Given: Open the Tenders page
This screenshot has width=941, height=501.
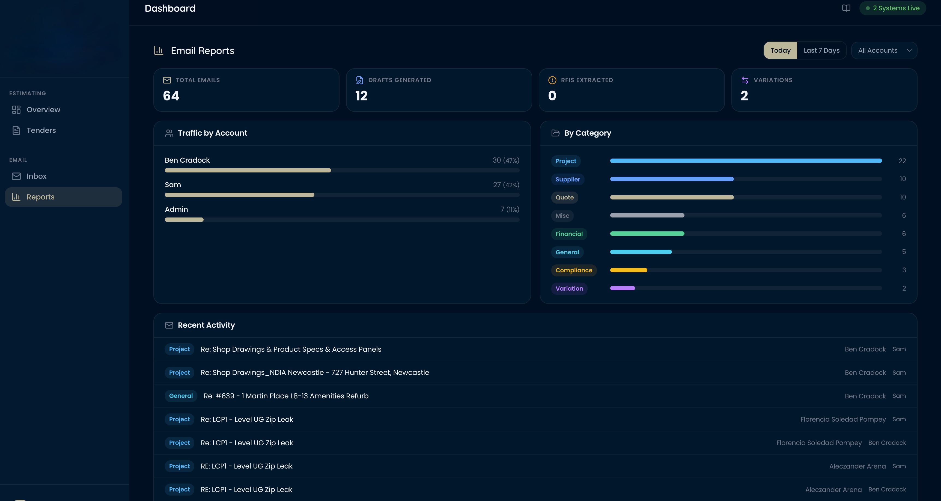Looking at the screenshot, I should (64, 130).
